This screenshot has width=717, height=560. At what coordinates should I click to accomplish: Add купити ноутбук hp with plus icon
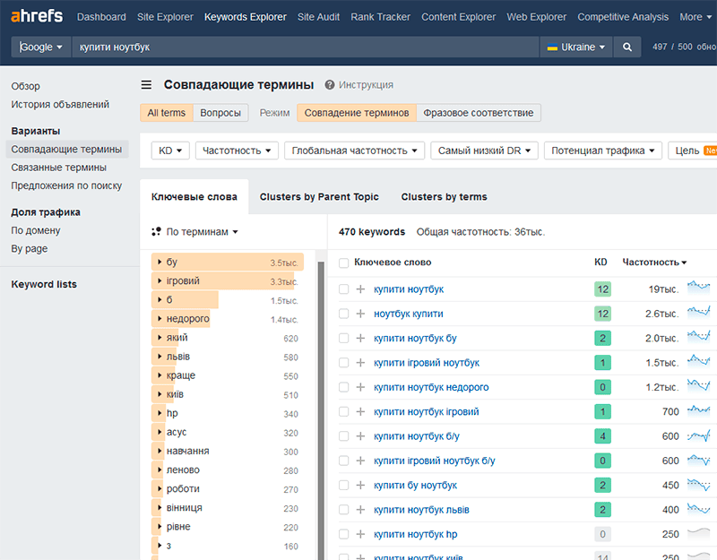coord(361,534)
